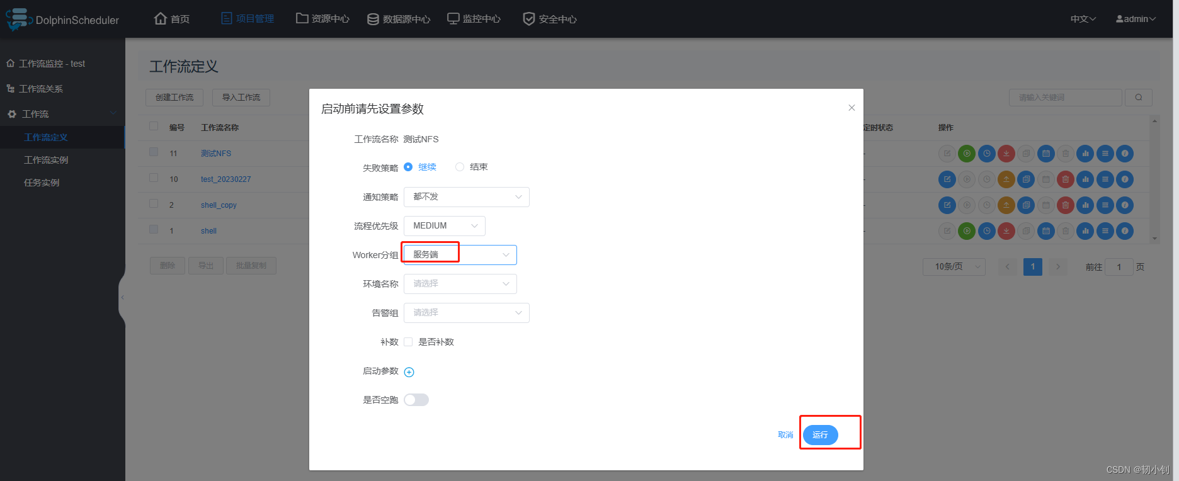Image resolution: width=1179 pixels, height=481 pixels.
Task: Click the search magnifier button
Action: tap(1139, 98)
